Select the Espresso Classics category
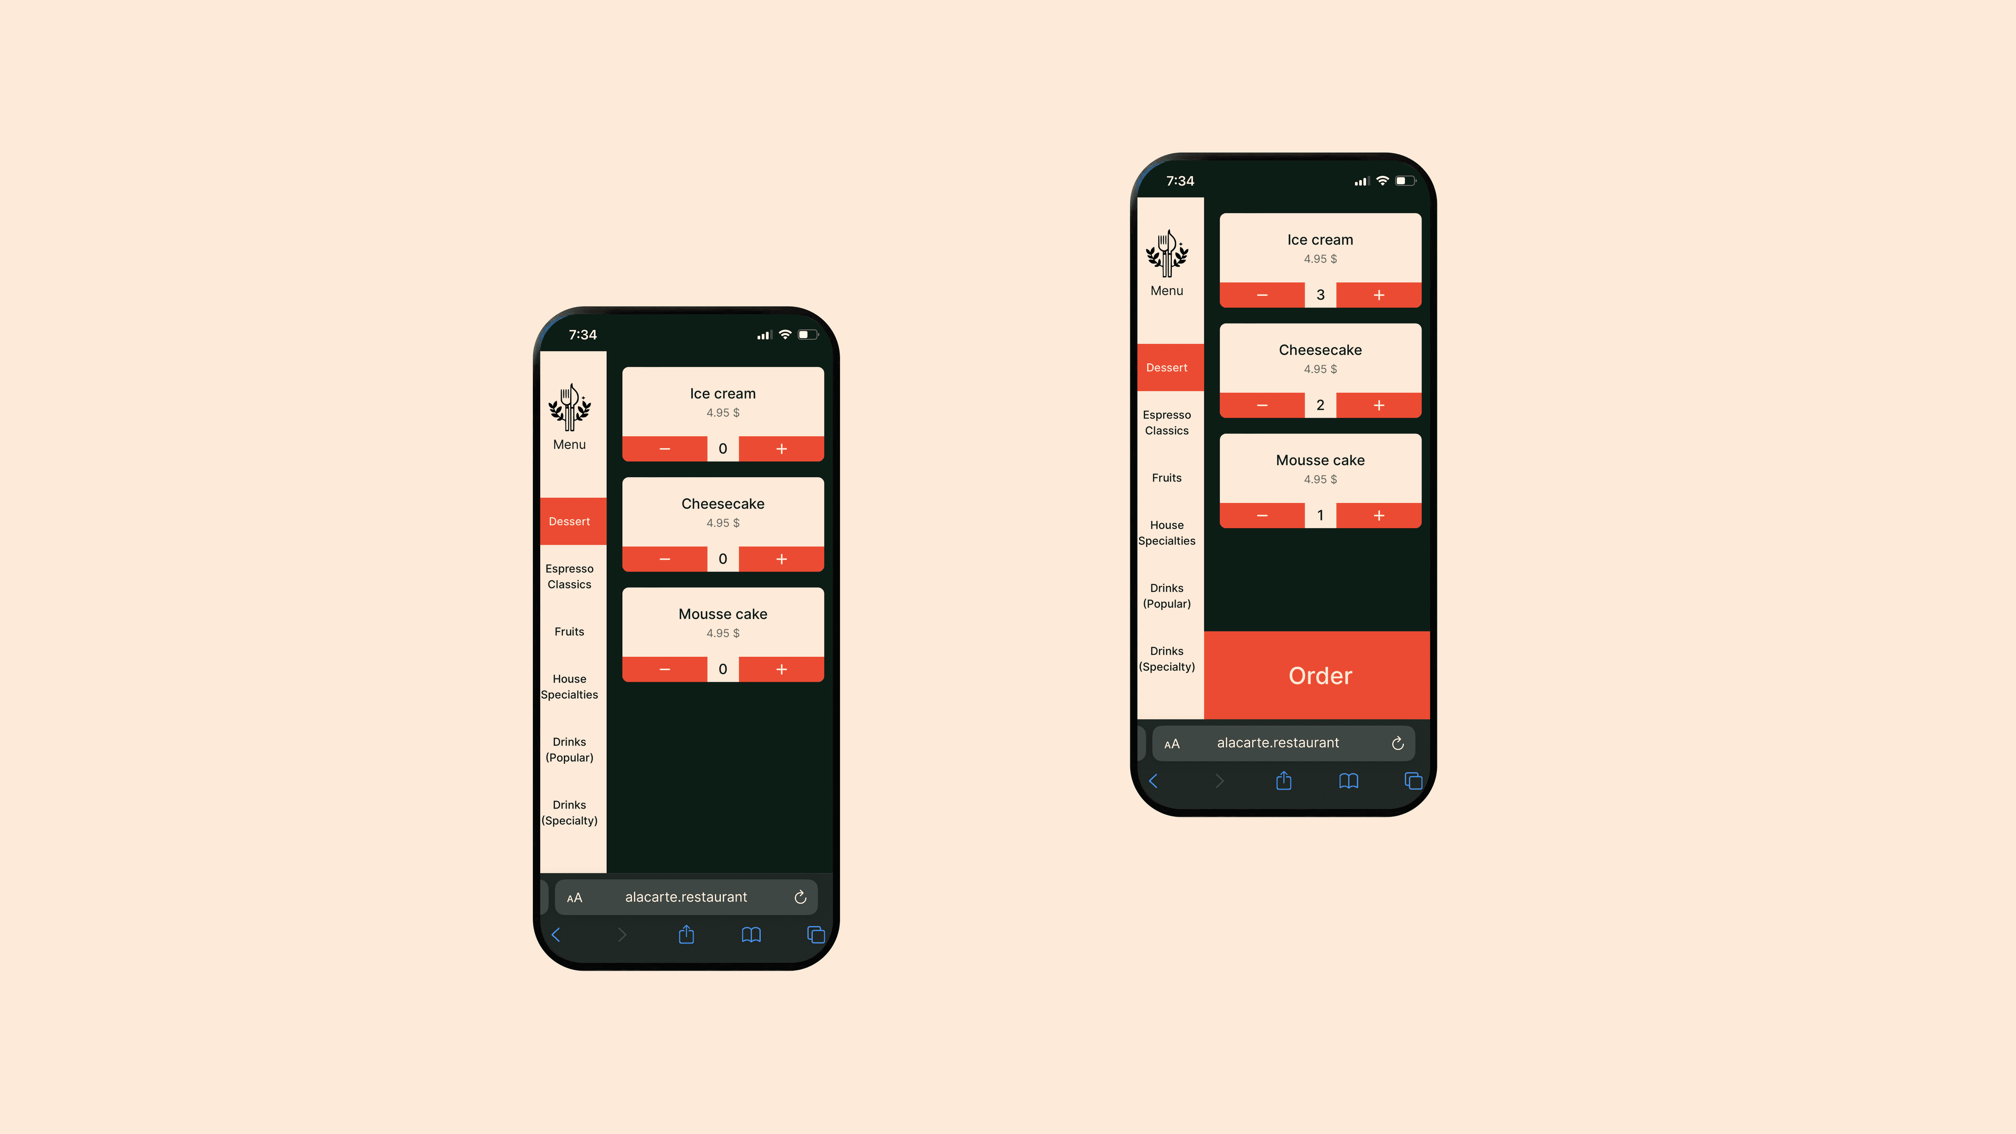 (x=569, y=575)
